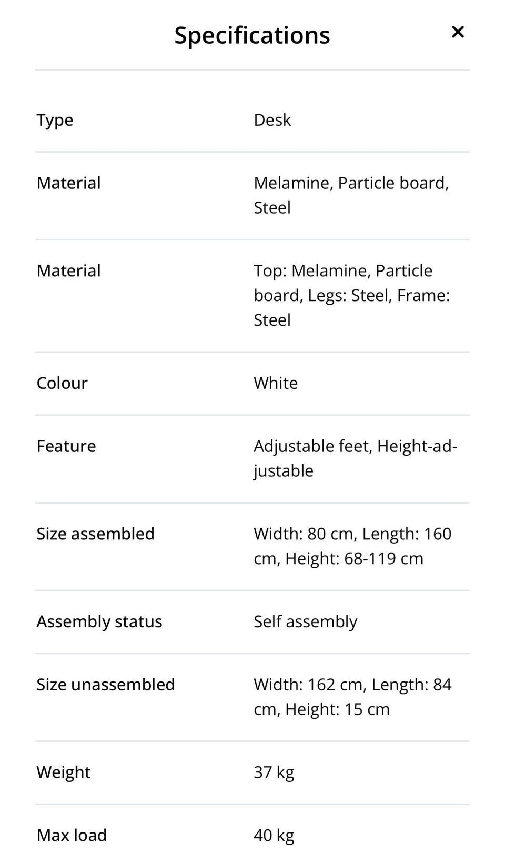Image resolution: width=505 pixels, height=863 pixels.
Task: Select the Size unassembled label
Action: pos(105,685)
